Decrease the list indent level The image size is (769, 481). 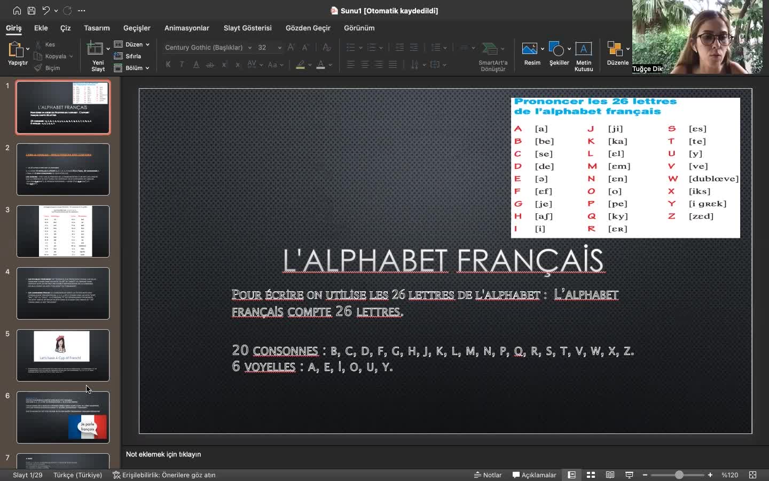coord(399,48)
